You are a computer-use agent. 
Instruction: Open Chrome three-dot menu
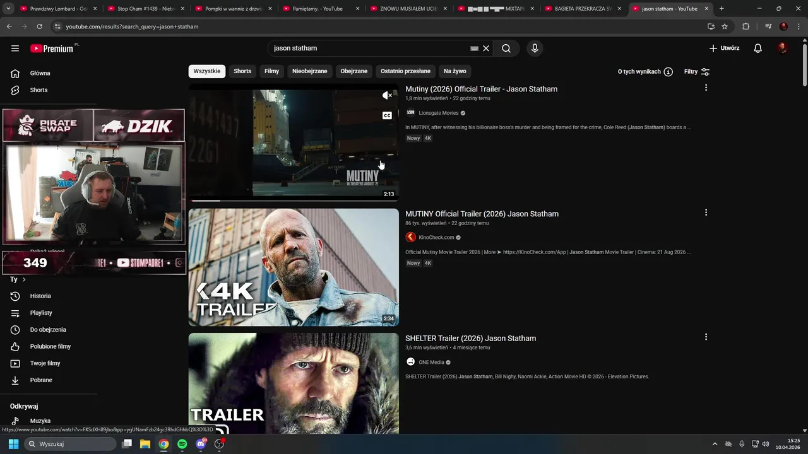tap(798, 26)
